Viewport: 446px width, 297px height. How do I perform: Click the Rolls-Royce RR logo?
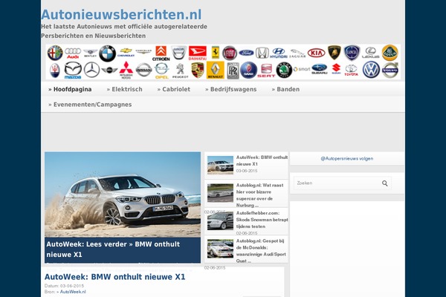point(233,71)
